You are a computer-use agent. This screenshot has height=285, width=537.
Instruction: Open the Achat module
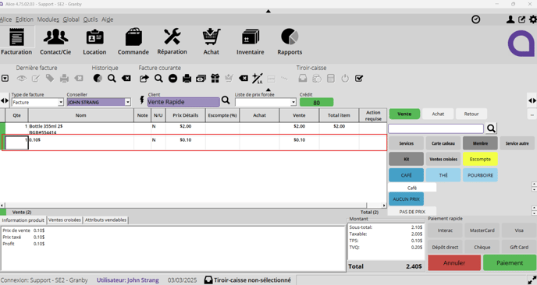pyautogui.click(x=211, y=41)
